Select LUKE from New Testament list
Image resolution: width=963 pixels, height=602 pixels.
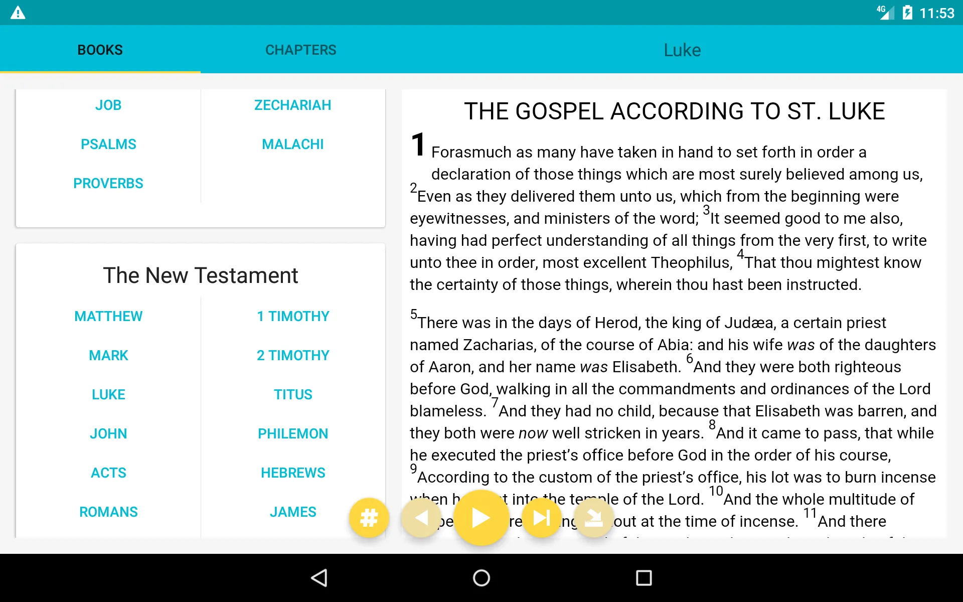[108, 395]
